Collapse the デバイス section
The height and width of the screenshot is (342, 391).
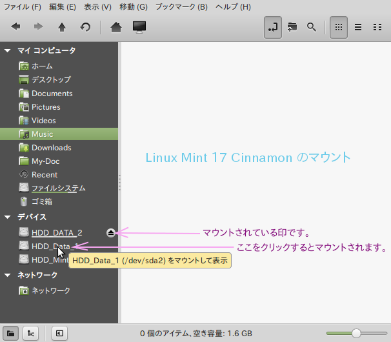[x=8, y=217]
